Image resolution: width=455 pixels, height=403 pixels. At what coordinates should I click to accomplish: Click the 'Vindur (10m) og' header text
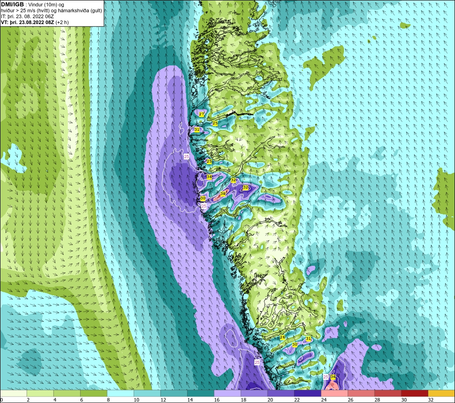tap(46, 5)
